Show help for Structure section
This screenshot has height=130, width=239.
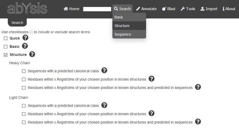tap(32, 54)
